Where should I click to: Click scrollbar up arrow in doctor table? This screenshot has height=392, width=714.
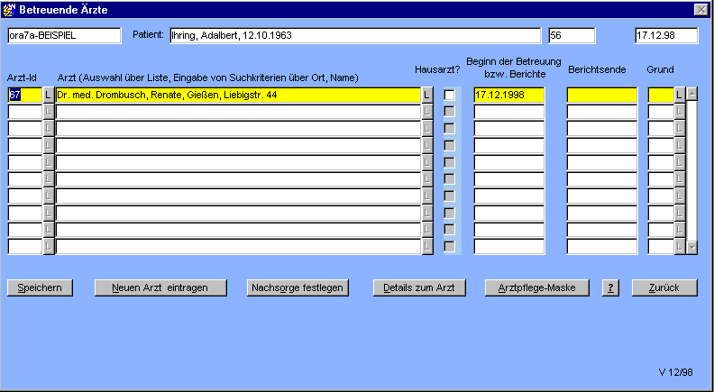click(692, 92)
